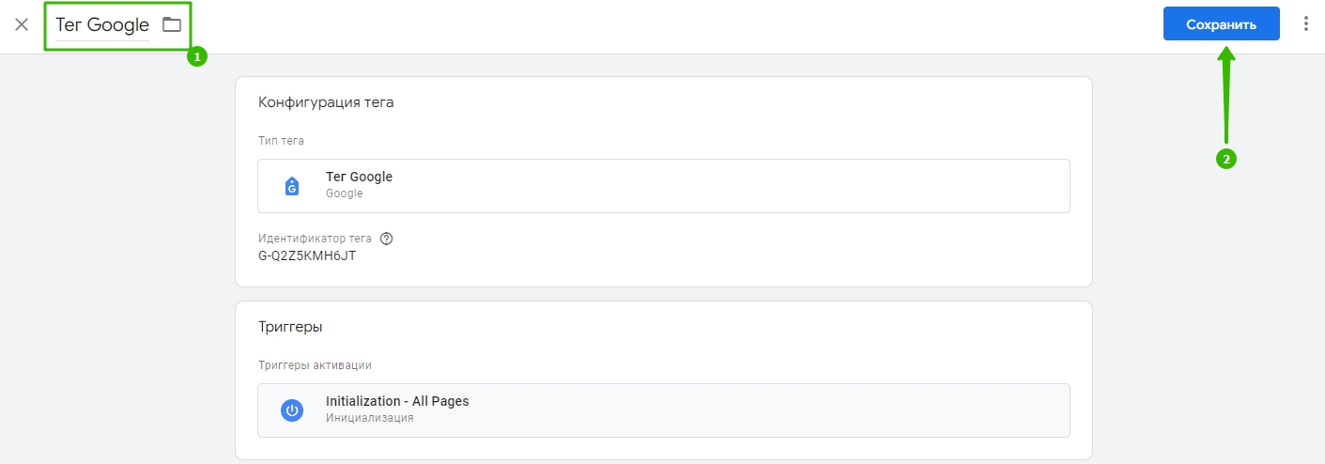Open the folder icon next to tag name
This screenshot has width=1325, height=464.
pos(171,24)
